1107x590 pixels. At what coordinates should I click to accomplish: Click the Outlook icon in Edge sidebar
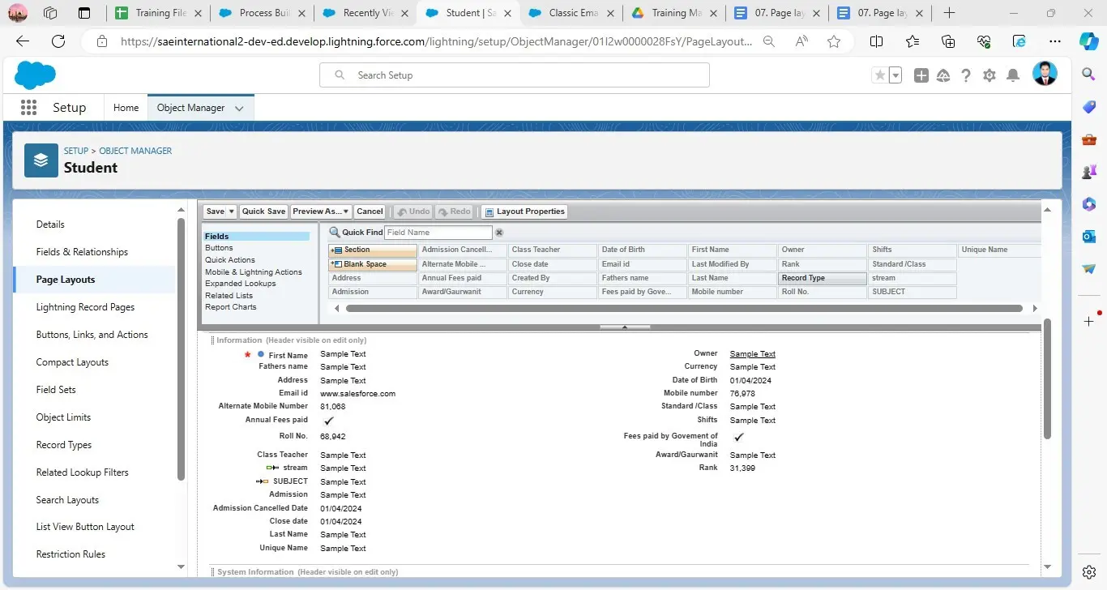(1089, 236)
